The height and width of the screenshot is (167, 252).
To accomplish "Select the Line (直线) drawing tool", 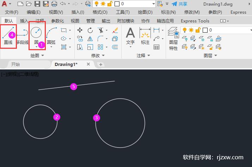I will (8, 36).
